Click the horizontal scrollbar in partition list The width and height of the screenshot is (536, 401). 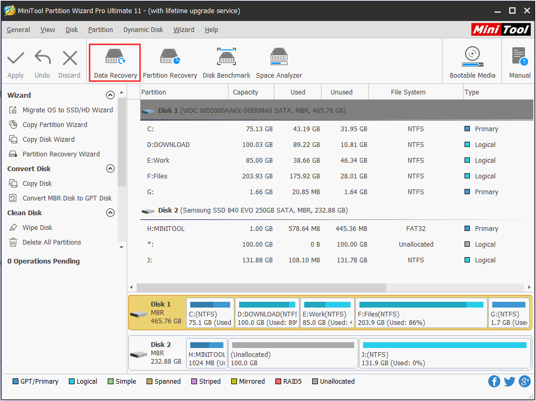point(261,287)
